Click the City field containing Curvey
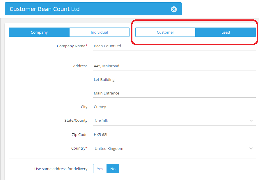 [x=174, y=107]
